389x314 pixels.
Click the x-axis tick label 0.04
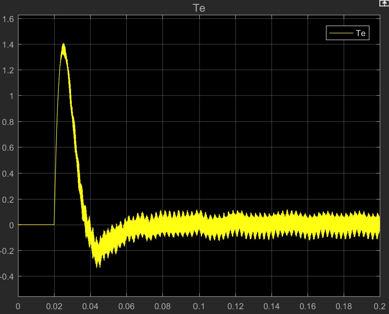(x=90, y=306)
